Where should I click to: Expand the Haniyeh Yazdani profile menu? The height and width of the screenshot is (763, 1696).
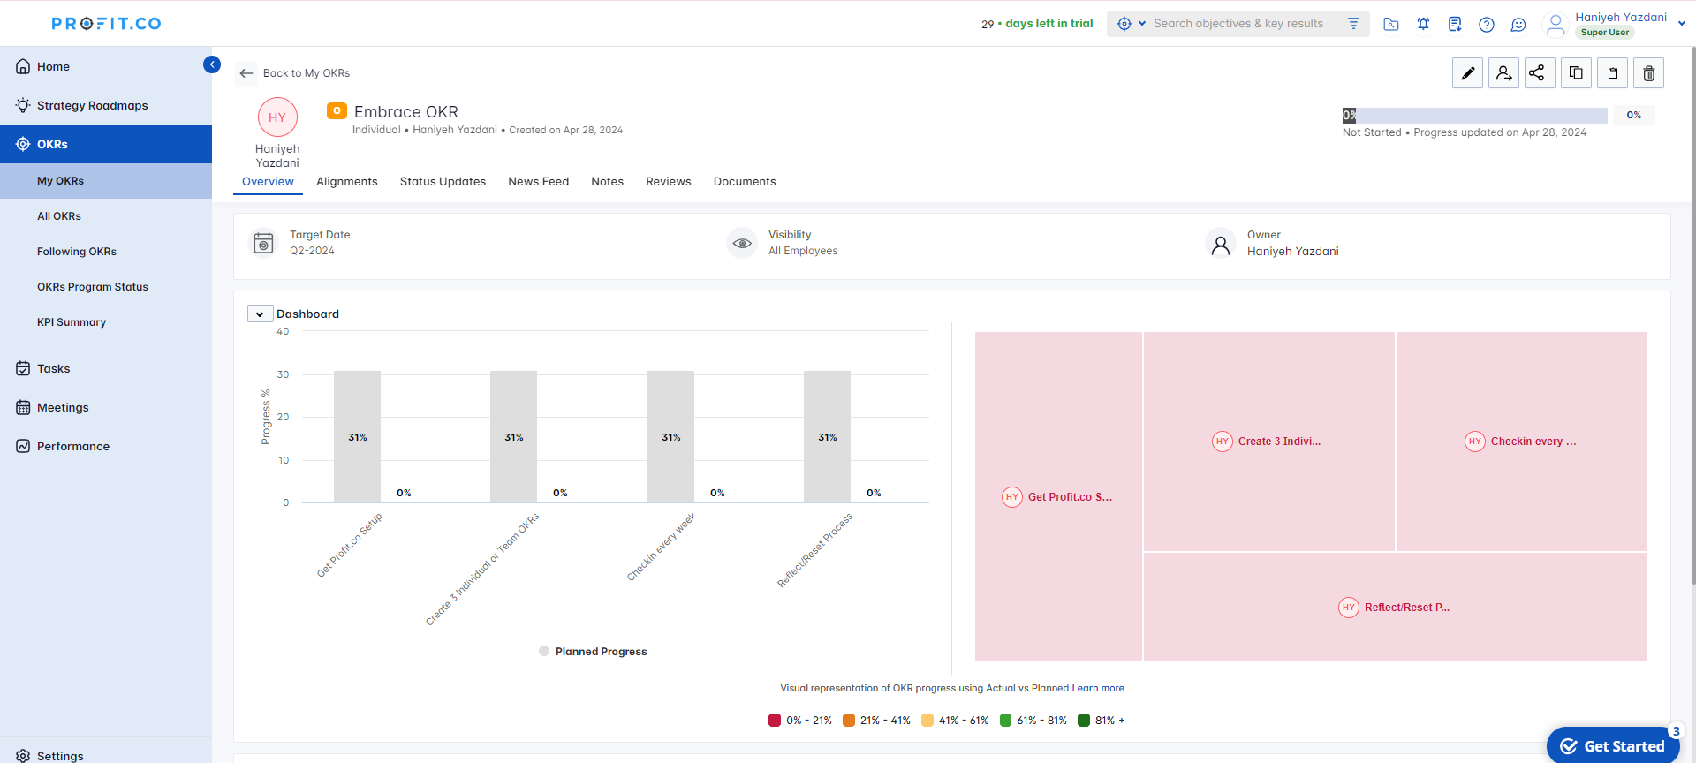point(1681,24)
